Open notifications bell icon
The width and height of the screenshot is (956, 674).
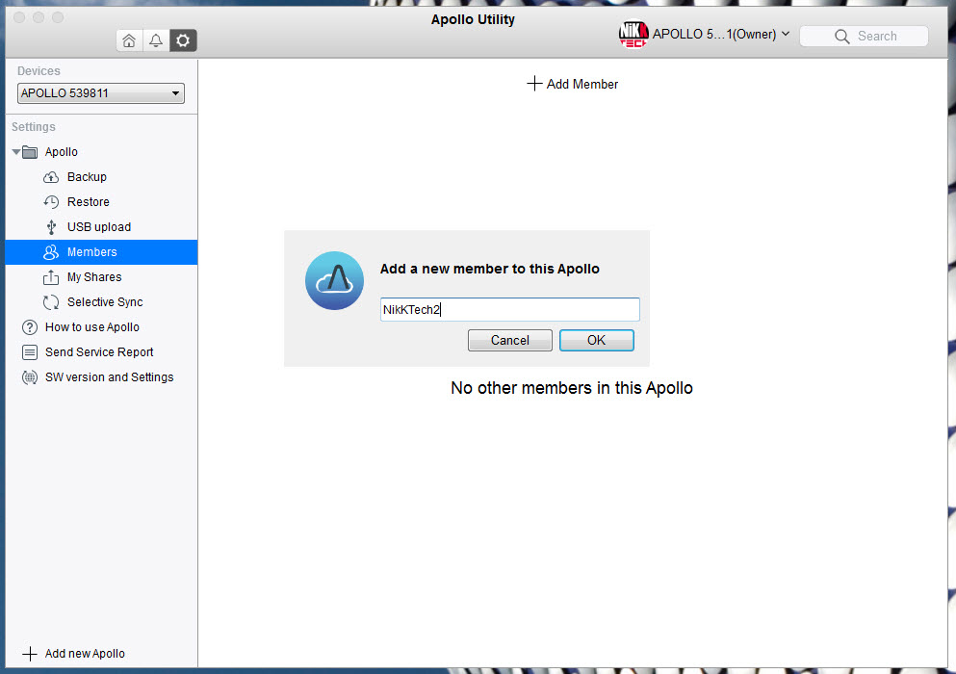pos(156,40)
